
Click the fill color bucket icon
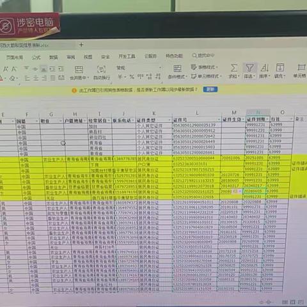[x=12, y=79]
